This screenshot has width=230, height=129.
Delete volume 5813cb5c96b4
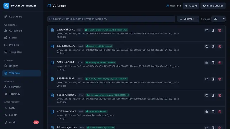click(220, 63)
